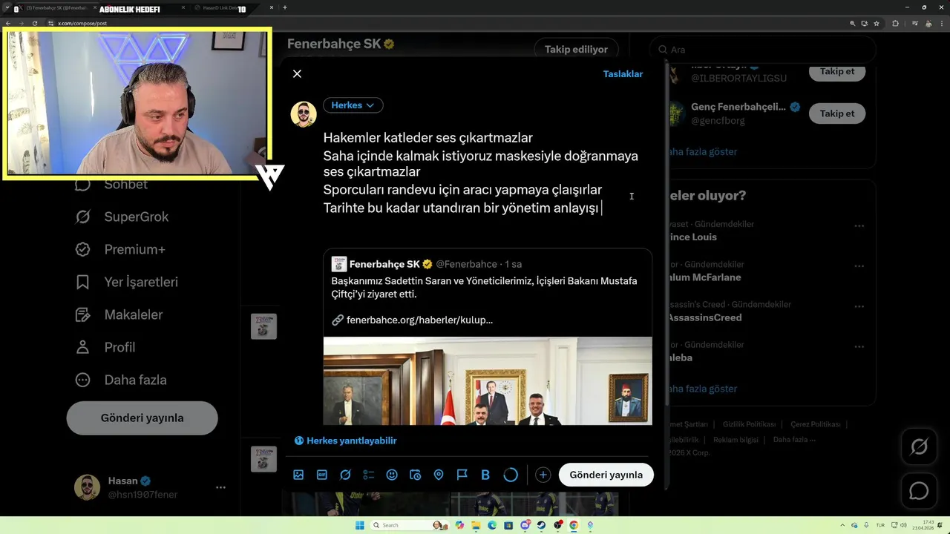Add media with the image icon
This screenshot has height=534, width=950.
(x=298, y=475)
